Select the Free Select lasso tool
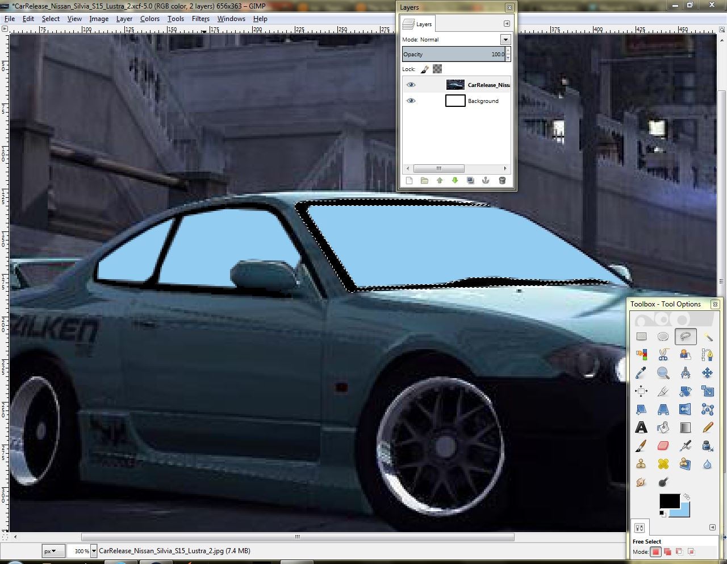This screenshot has height=564, width=727. pos(686,337)
